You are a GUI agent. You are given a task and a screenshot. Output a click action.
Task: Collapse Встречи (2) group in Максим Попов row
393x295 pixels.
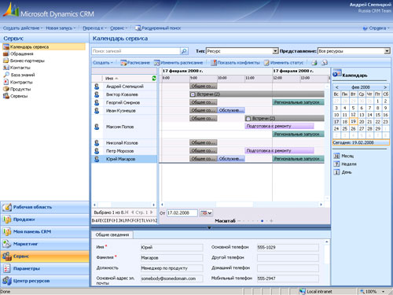click(248, 119)
